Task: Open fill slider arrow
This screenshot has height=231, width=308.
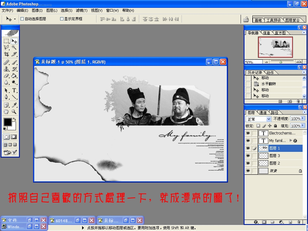Action: coord(303,125)
